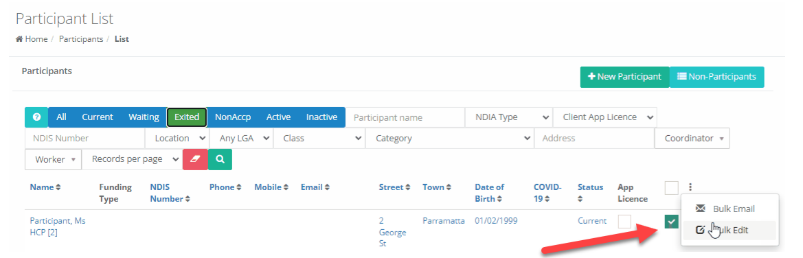Click the 01/02/1999 date of birth cell

(496, 221)
